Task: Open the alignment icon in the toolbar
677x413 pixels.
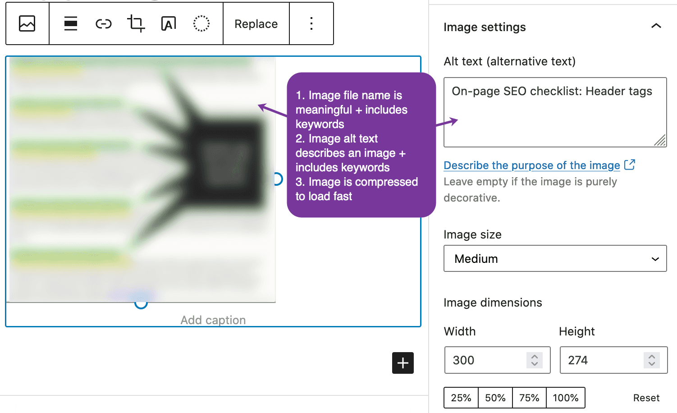Action: click(x=71, y=23)
